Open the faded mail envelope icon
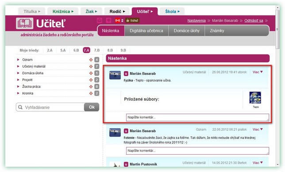Viewport: 285px width, 172px height. [100, 20]
